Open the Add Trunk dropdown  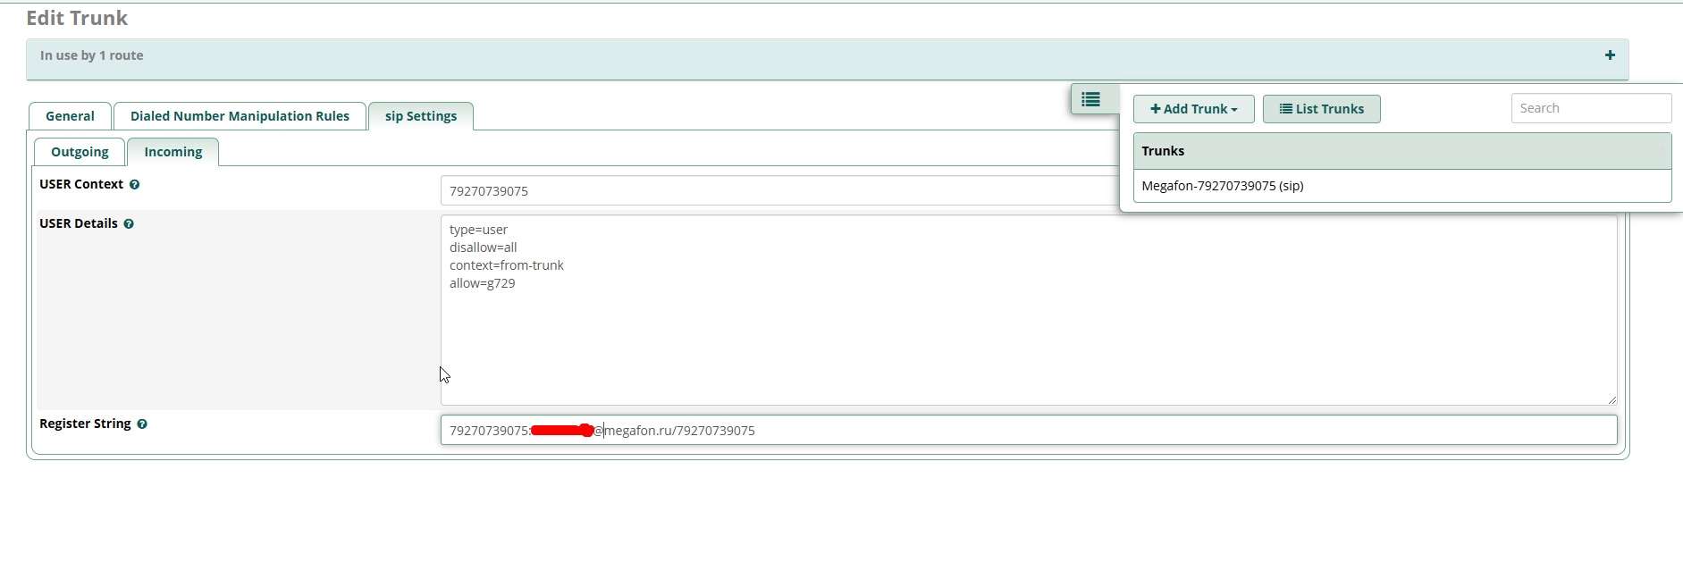click(x=1193, y=109)
